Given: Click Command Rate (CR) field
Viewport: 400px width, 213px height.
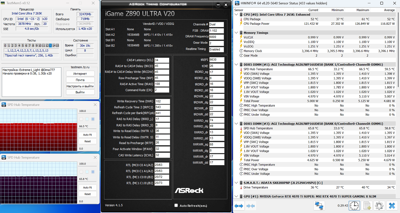Looking at the screenshot, I should point(162,90).
